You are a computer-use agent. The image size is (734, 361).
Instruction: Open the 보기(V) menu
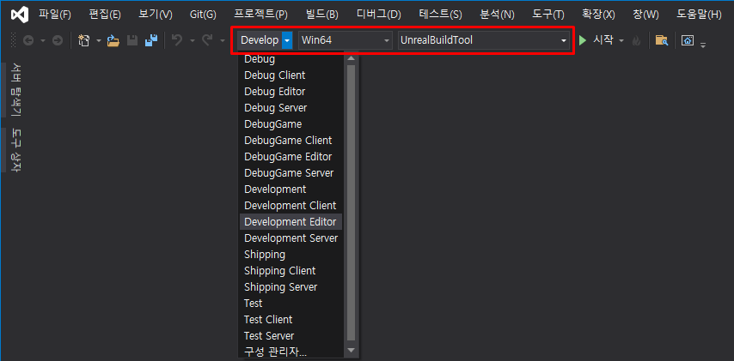(x=156, y=15)
